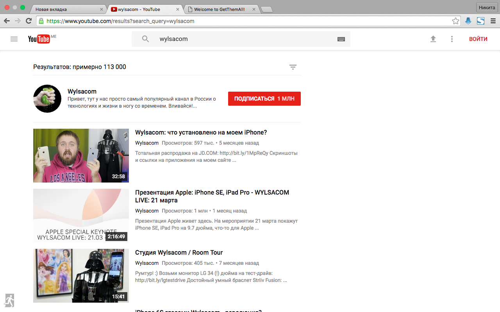This screenshot has width=500, height=312.
Task: Click the green secure padlock icon
Action: [41, 21]
